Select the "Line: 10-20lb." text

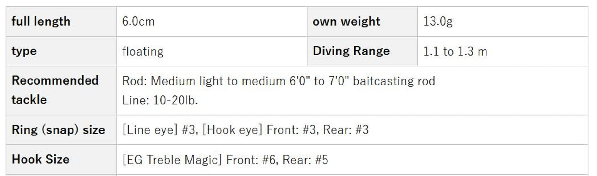160,100
